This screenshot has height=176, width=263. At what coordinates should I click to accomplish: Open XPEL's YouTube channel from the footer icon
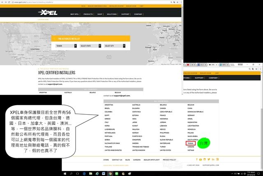(201, 160)
